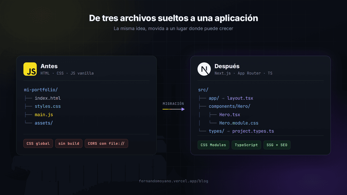Click the 'TypeScript' tag
The width and height of the screenshot is (347, 195).
(246, 145)
